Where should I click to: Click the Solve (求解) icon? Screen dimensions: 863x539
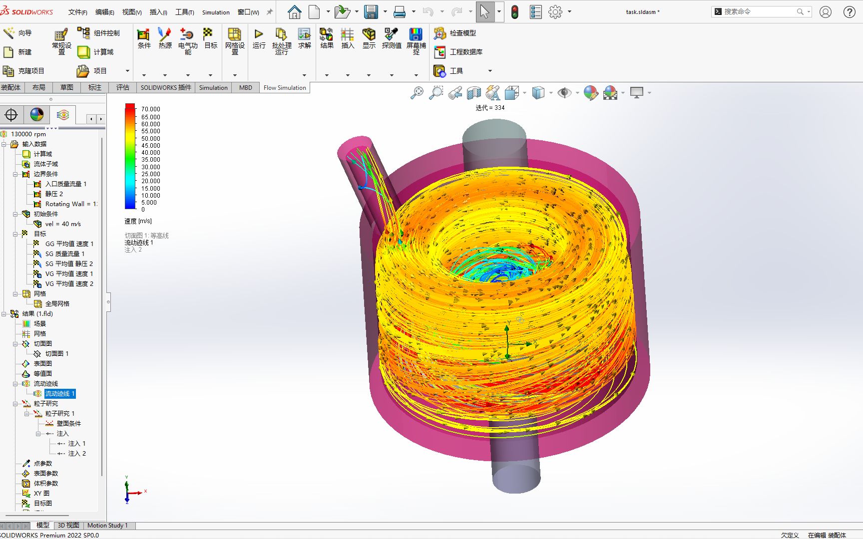coord(304,38)
